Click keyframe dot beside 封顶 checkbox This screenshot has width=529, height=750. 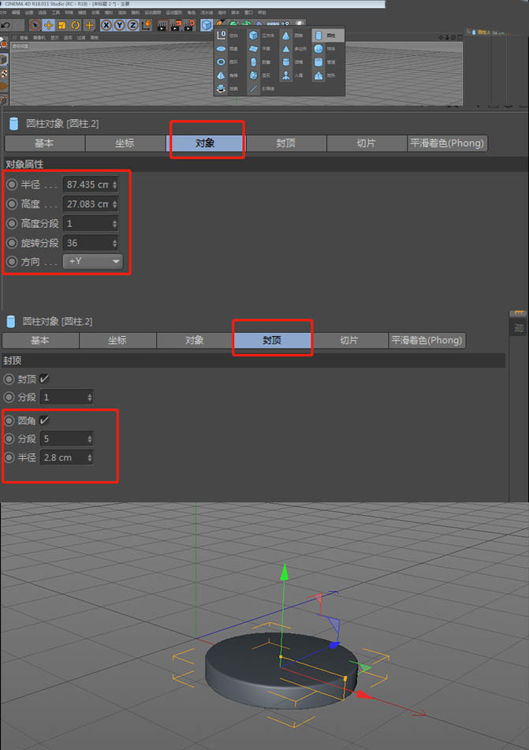9,379
